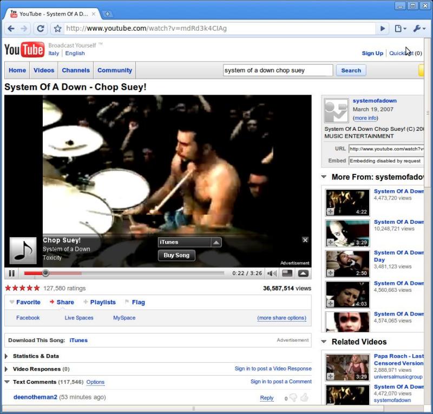The image size is (433, 414).
Task: Click the Embed code field
Action: (386, 161)
